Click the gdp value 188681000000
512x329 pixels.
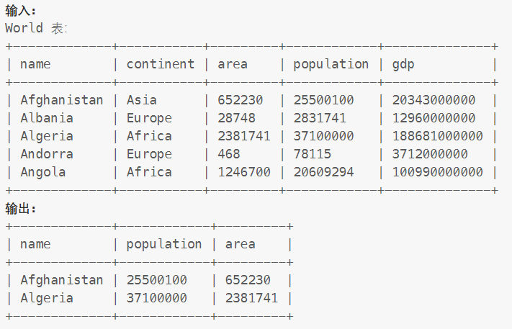click(437, 136)
